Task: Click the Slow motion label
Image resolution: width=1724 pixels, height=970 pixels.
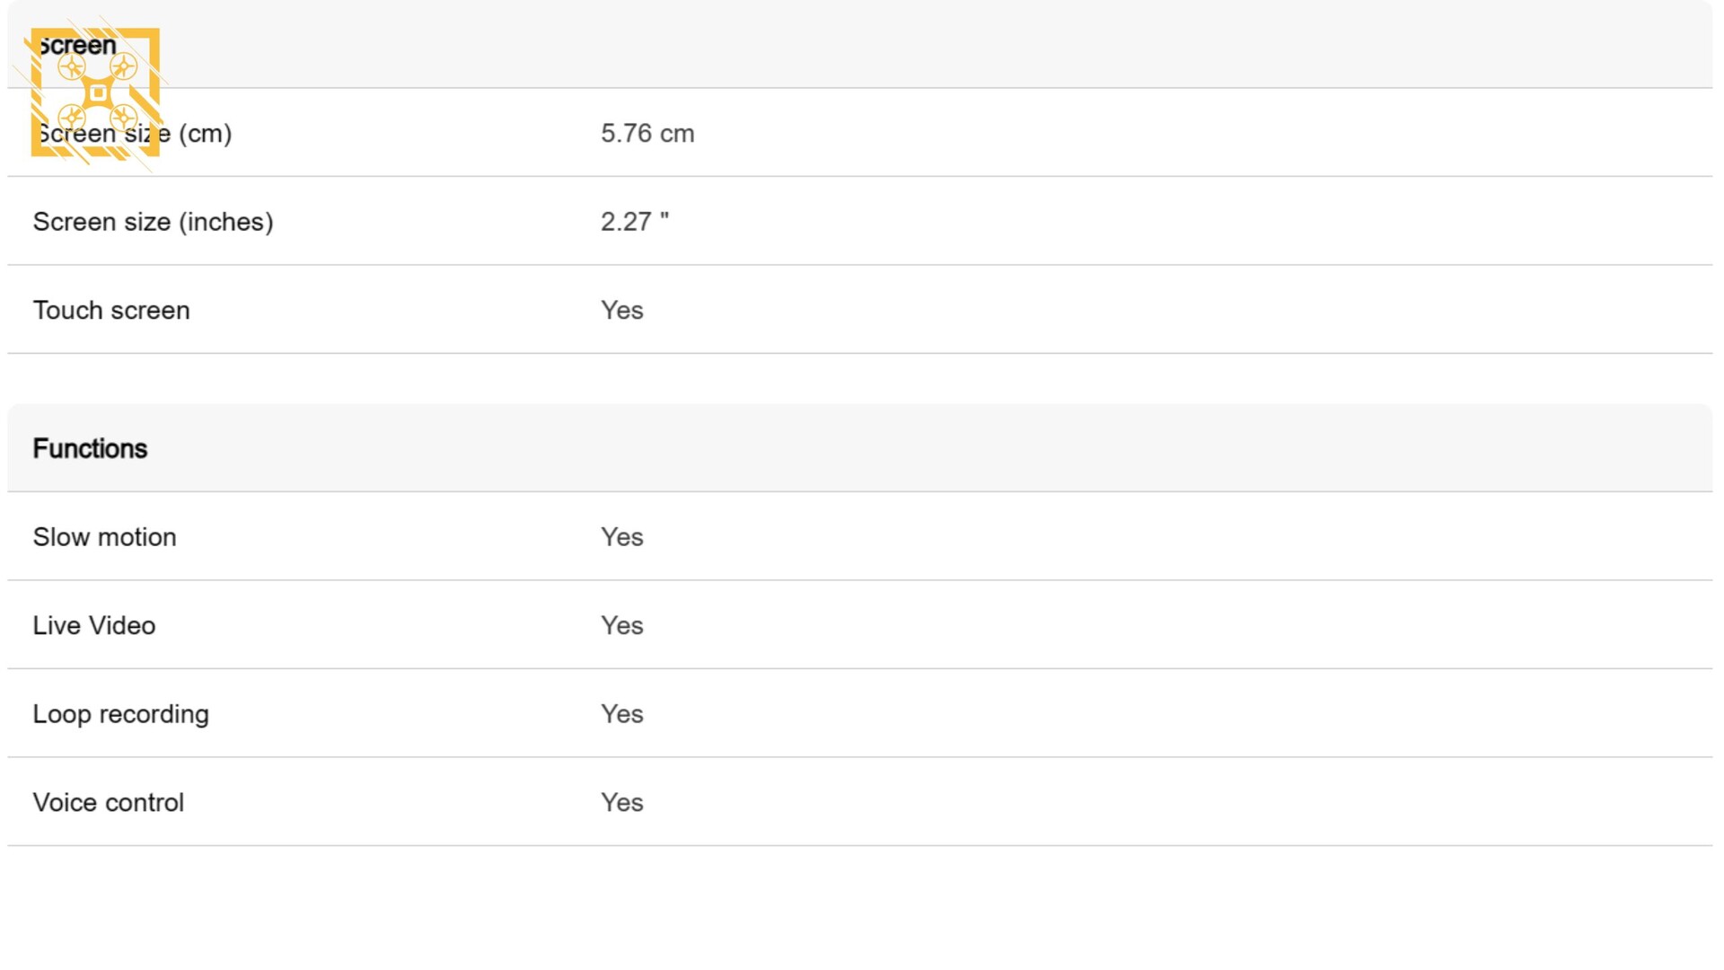Action: pos(104,537)
